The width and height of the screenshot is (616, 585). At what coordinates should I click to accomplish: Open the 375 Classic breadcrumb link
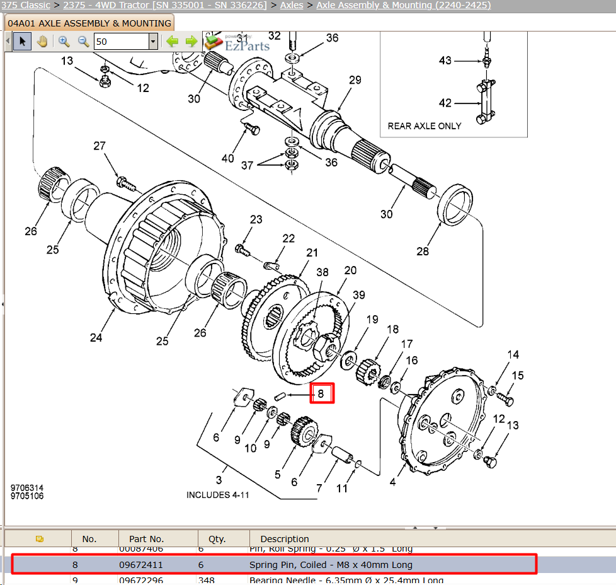pos(25,5)
